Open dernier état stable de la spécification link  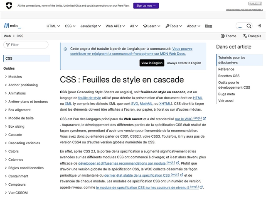[142, 175]
